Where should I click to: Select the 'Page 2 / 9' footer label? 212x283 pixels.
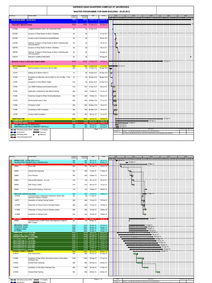click(x=99, y=279)
